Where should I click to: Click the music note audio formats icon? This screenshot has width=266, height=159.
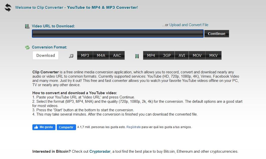71,56
